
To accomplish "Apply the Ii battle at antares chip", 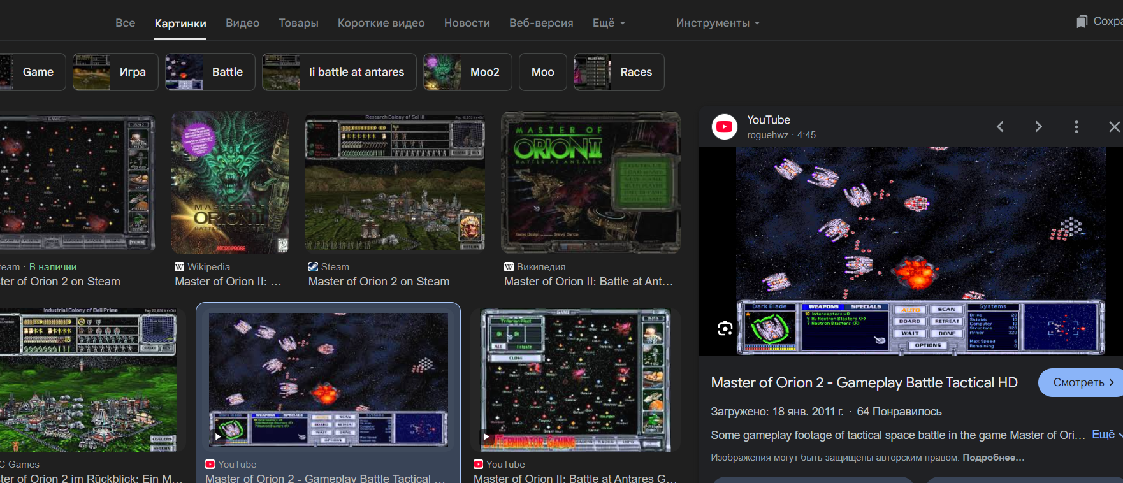I will (x=339, y=72).
